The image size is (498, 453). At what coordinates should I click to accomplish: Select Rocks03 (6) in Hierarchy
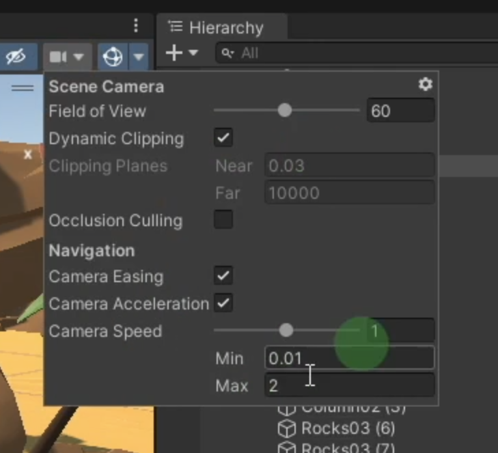[x=348, y=428]
